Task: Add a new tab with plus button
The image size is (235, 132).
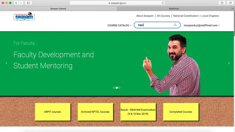Action: point(233,9)
